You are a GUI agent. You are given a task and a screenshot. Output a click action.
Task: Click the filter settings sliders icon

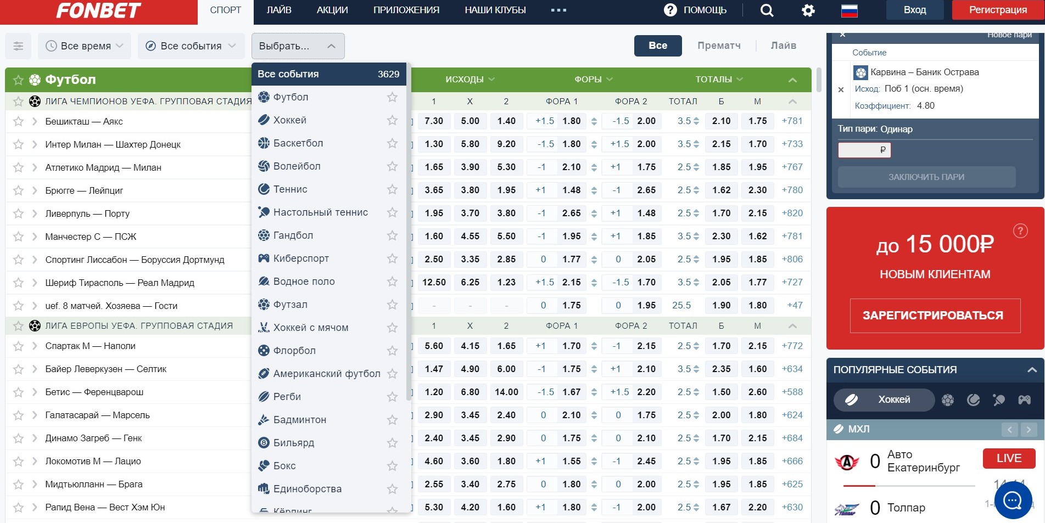pos(18,46)
